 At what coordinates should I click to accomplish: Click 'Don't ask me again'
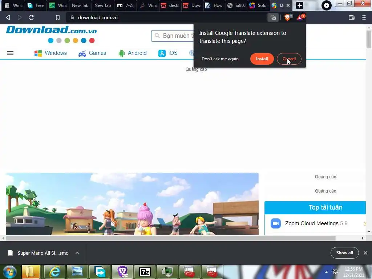[x=220, y=59]
